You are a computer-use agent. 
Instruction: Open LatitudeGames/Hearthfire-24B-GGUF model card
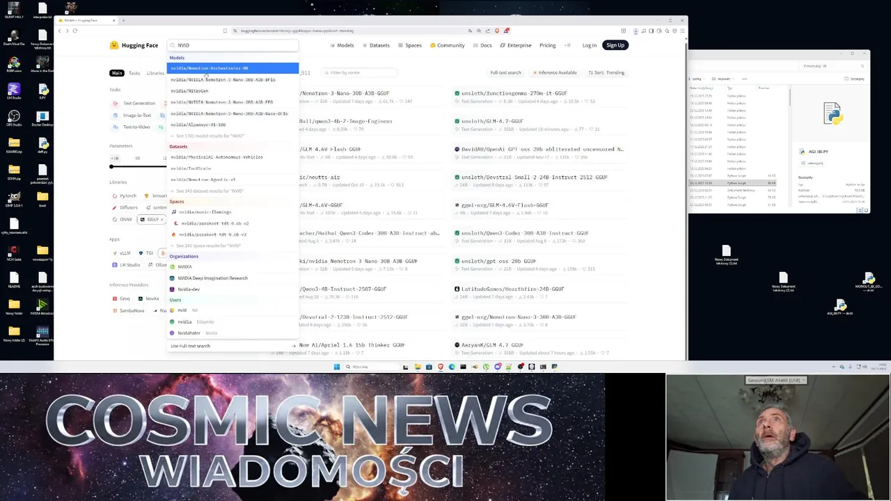click(x=540, y=292)
